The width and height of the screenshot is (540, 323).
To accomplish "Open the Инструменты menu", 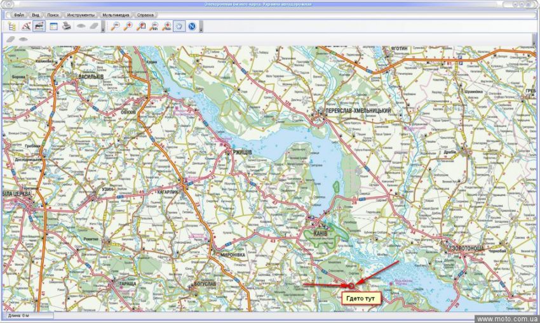I will 81,15.
